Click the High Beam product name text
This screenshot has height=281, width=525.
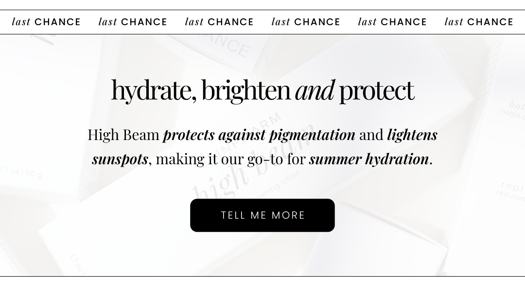click(123, 135)
